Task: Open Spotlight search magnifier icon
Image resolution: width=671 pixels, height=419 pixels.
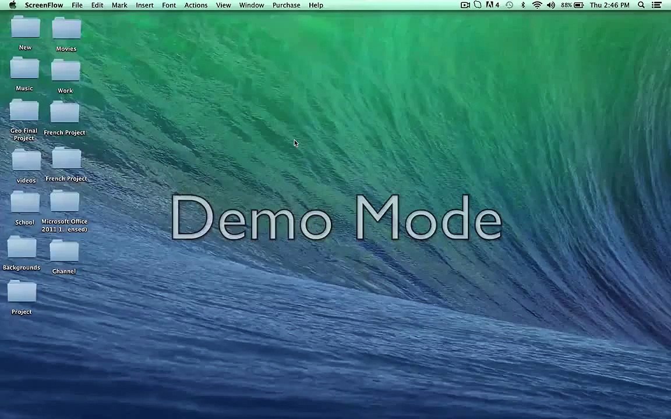Action: (x=641, y=5)
